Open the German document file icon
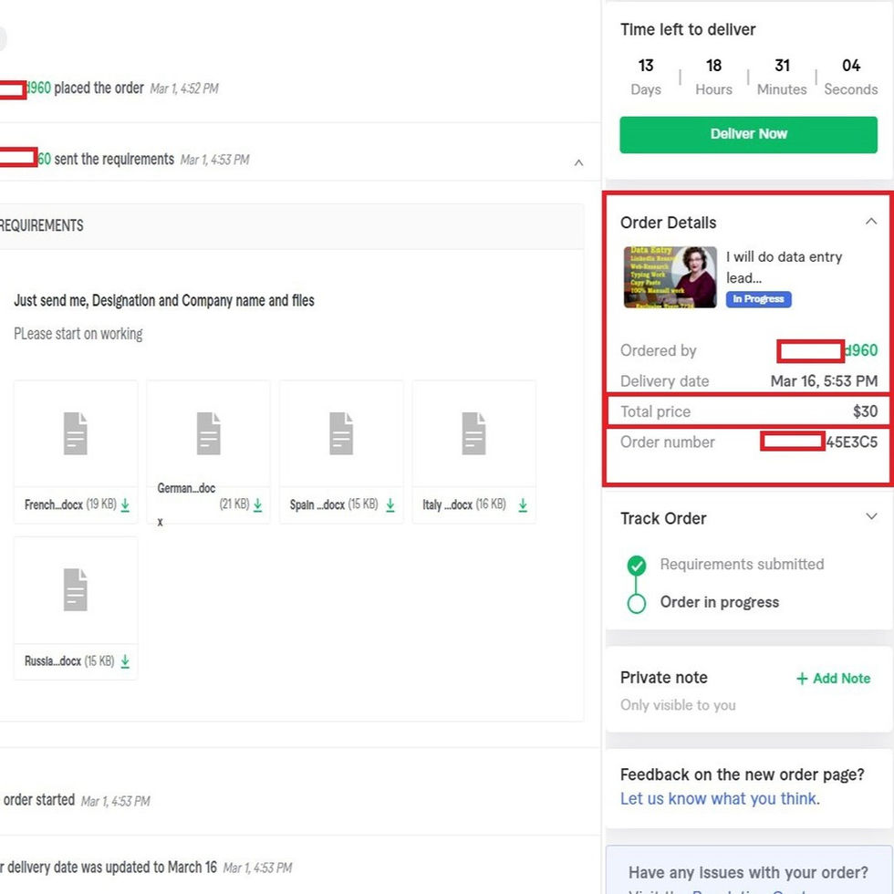The image size is (894, 894). click(x=208, y=433)
